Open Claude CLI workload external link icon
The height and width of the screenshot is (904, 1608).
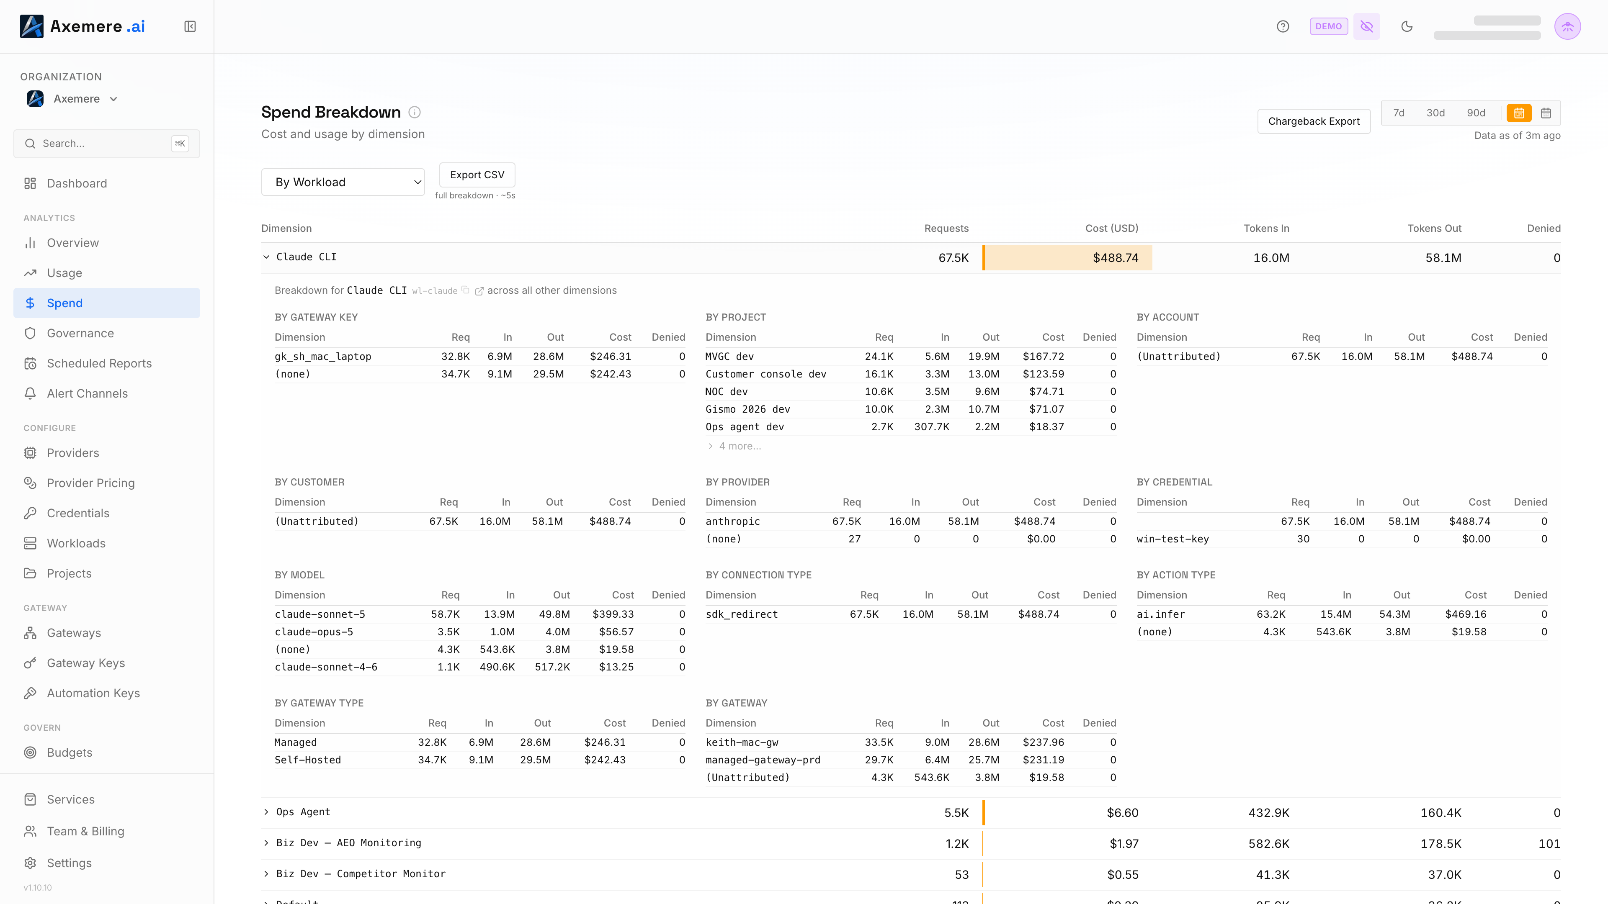tap(479, 291)
